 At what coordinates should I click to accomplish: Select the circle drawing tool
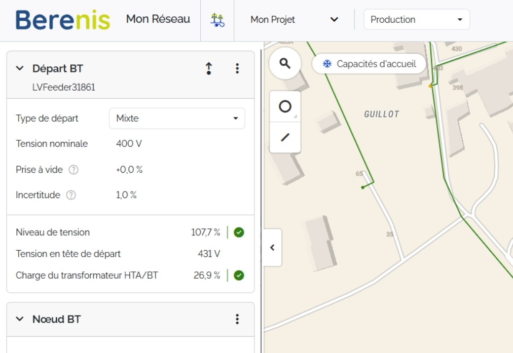tap(285, 106)
